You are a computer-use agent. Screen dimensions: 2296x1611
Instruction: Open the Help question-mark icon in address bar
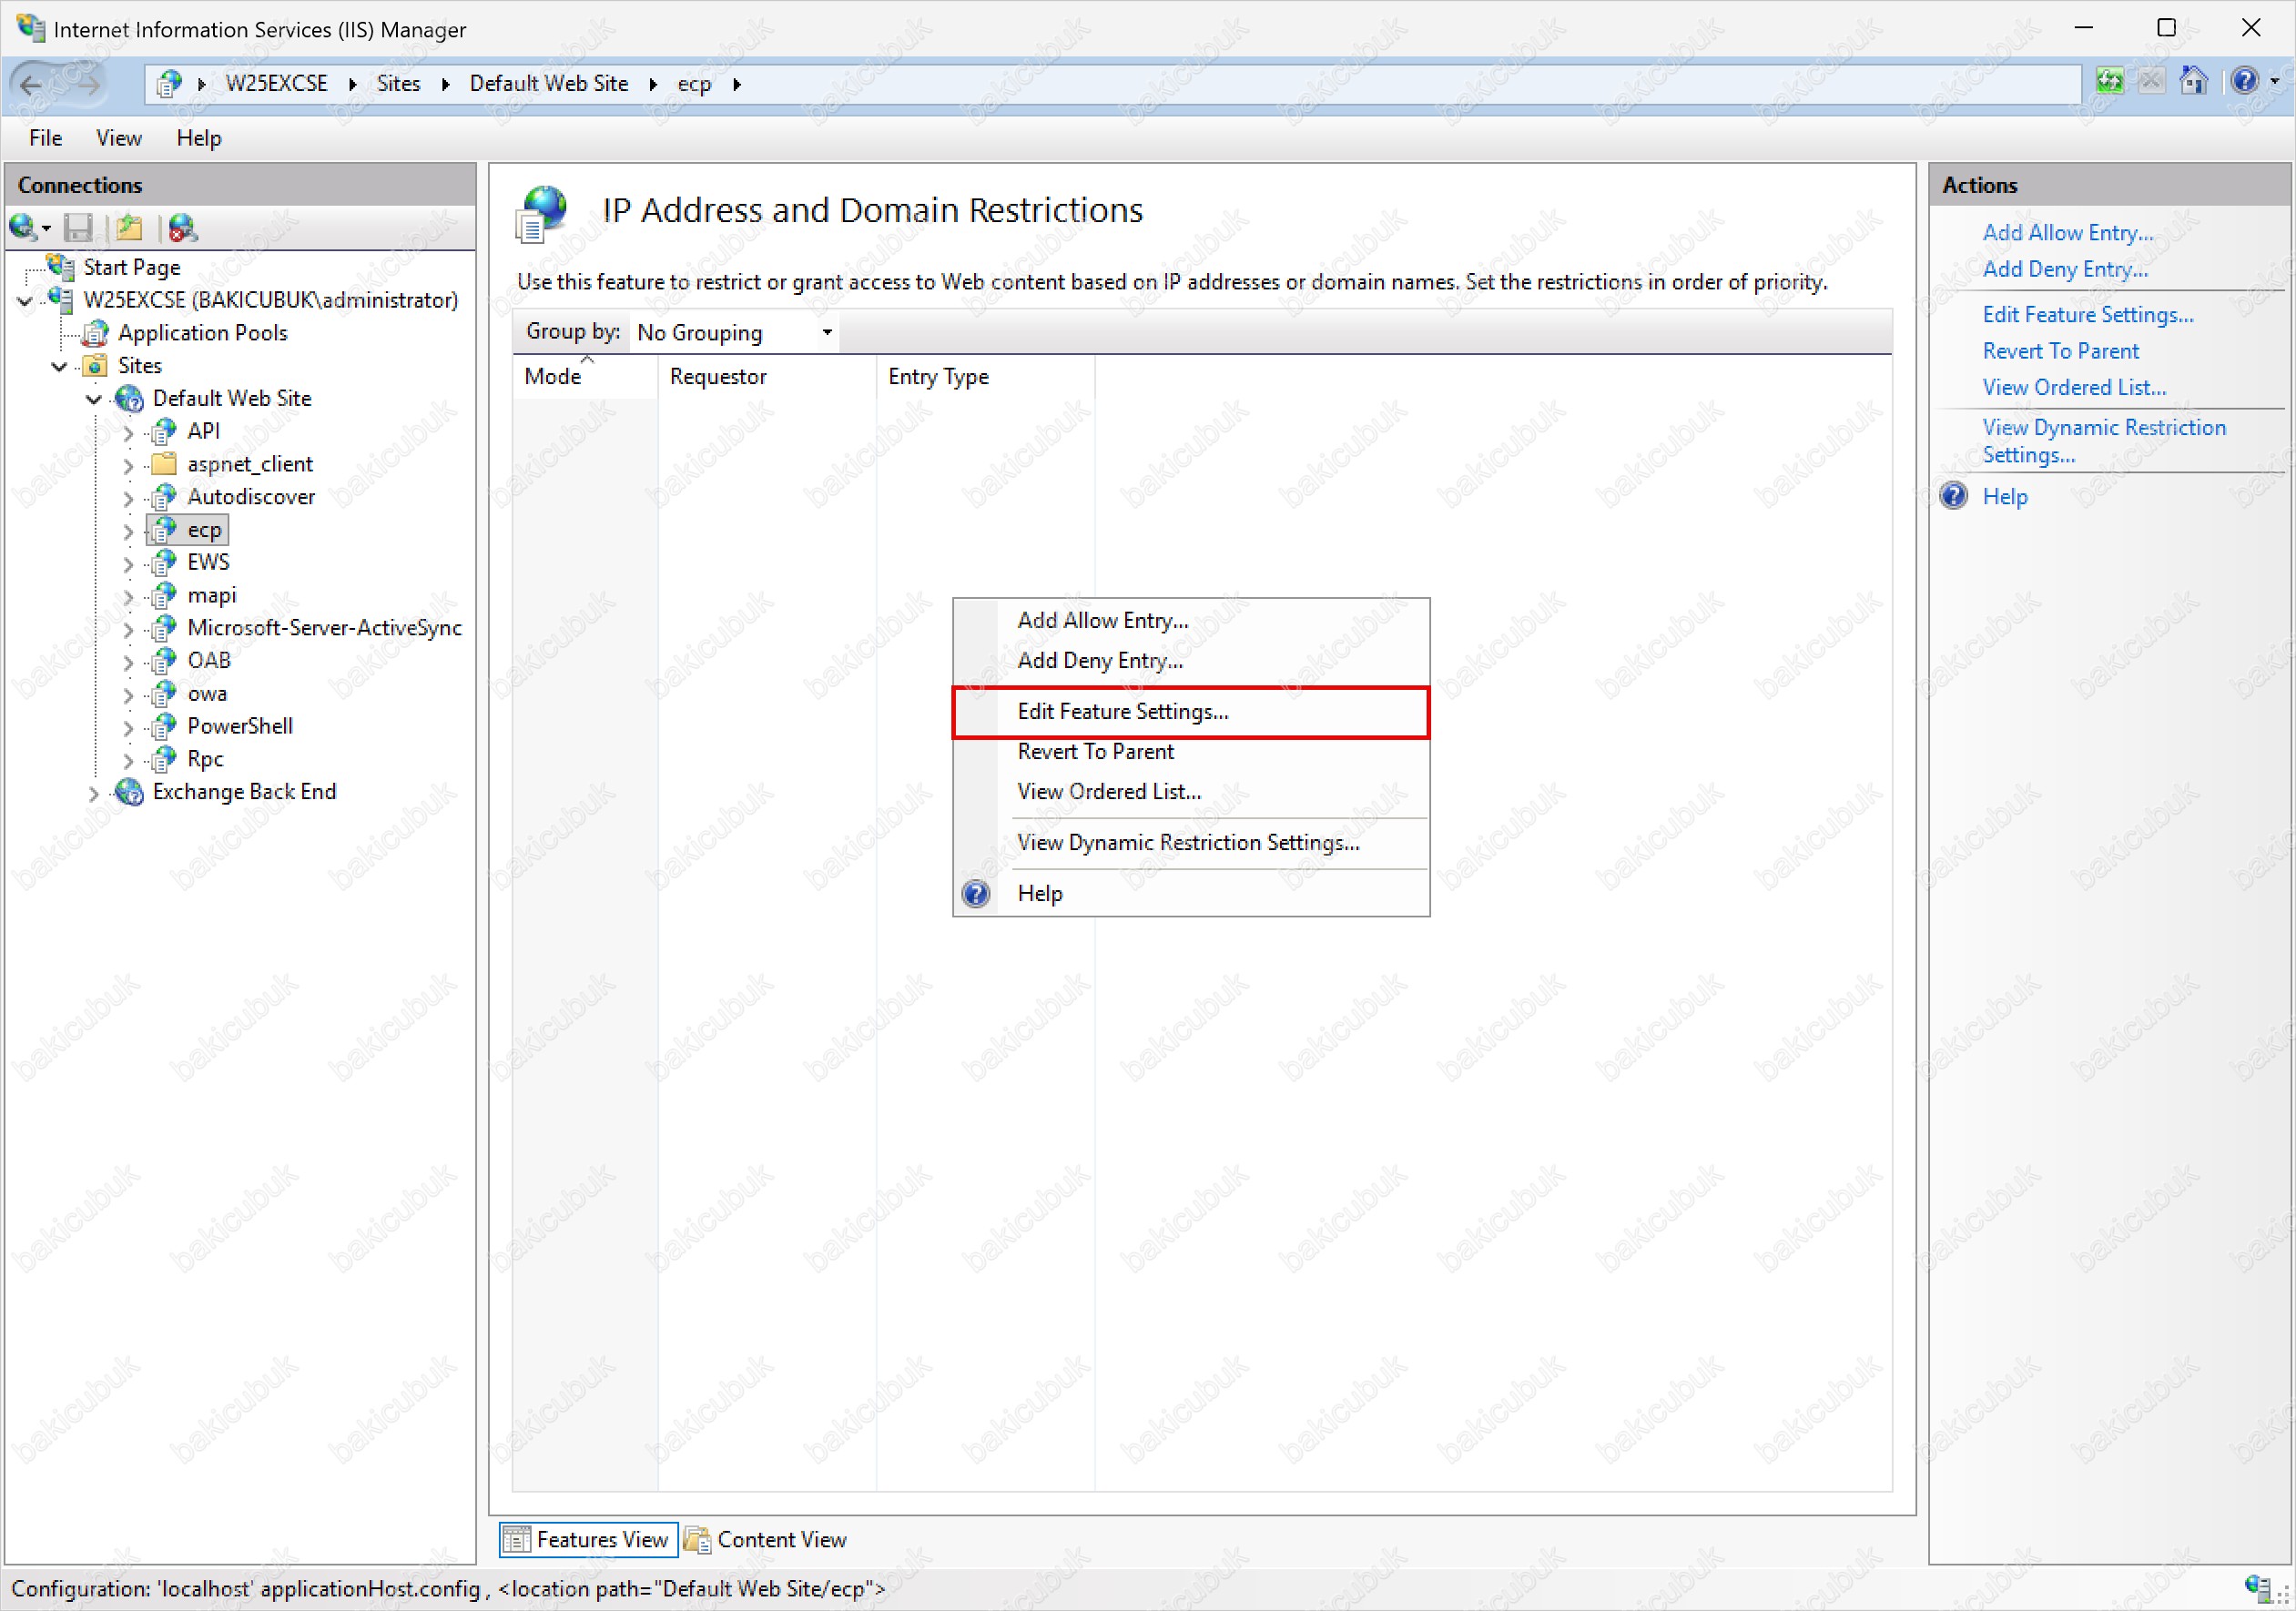2245,82
